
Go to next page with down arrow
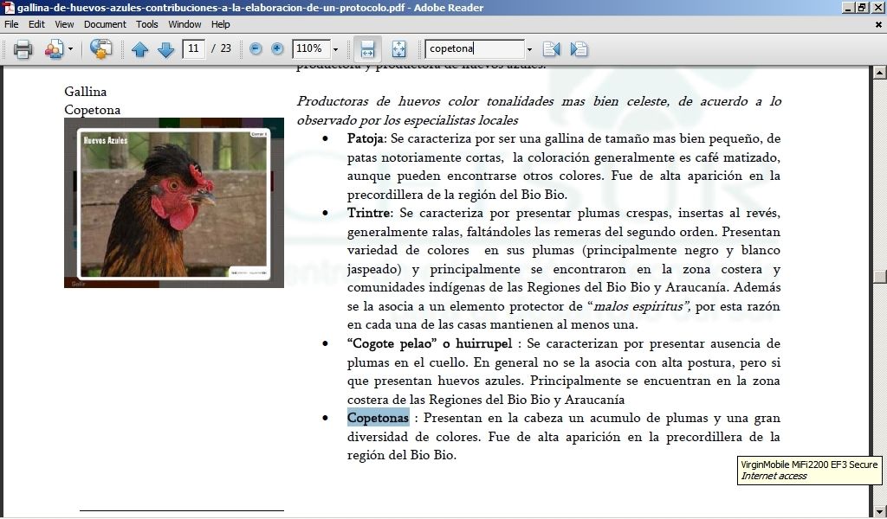pyautogui.click(x=165, y=49)
